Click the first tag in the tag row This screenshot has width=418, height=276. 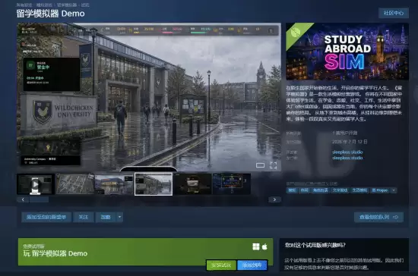point(292,190)
